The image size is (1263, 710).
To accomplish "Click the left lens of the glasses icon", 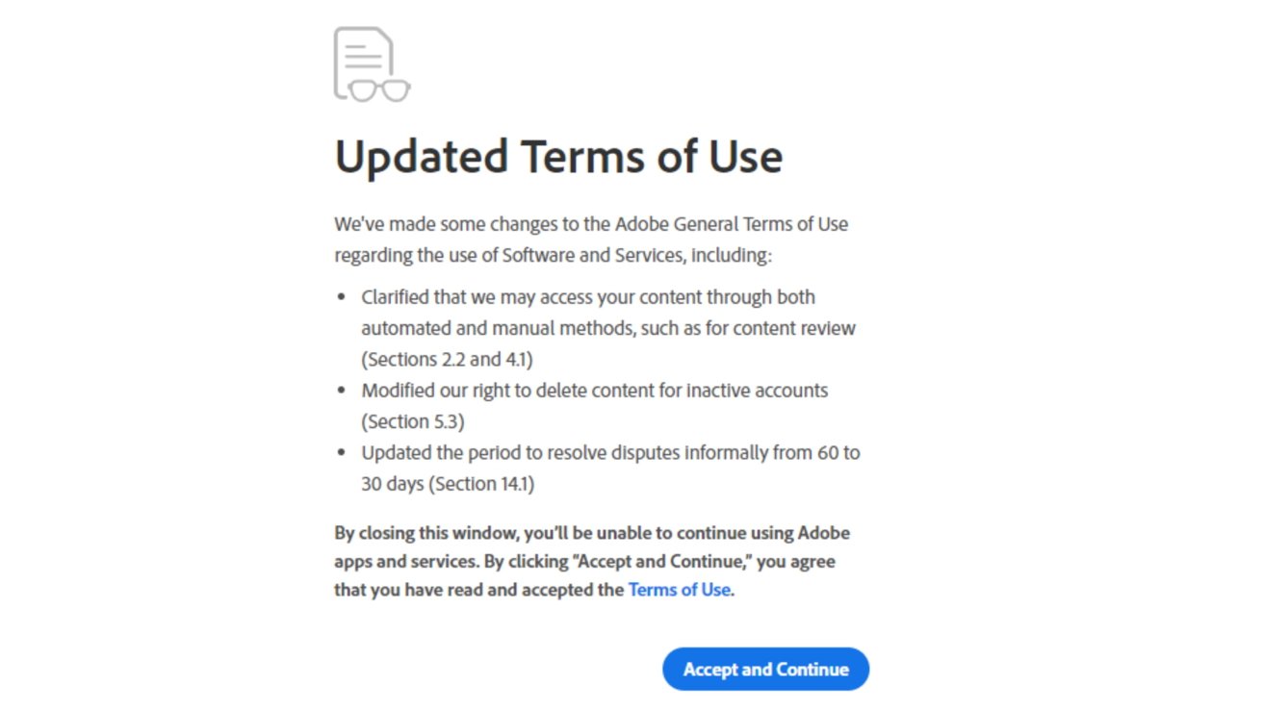I will (363, 89).
